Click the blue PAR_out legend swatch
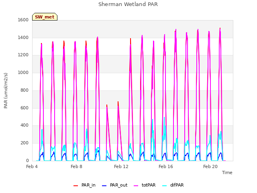This screenshot has width=257, height=193. pyautogui.click(x=104, y=186)
